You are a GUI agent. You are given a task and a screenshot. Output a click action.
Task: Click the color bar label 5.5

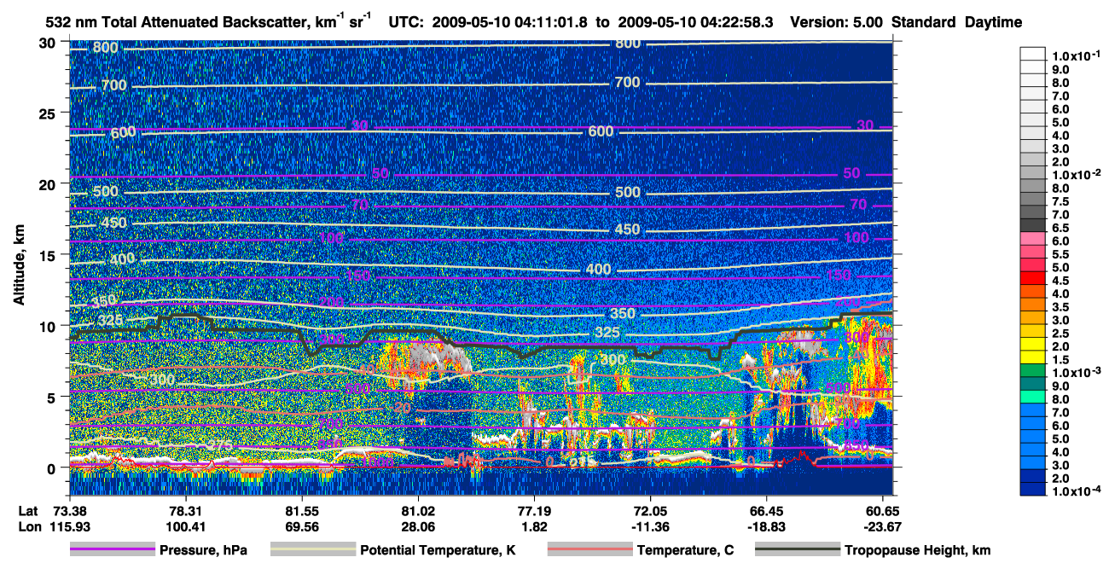(1060, 254)
